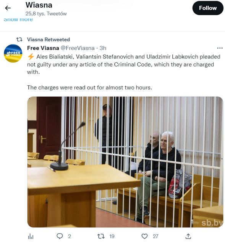225x242 pixels.
Task: Click the reply count of 2
Action: (70, 236)
